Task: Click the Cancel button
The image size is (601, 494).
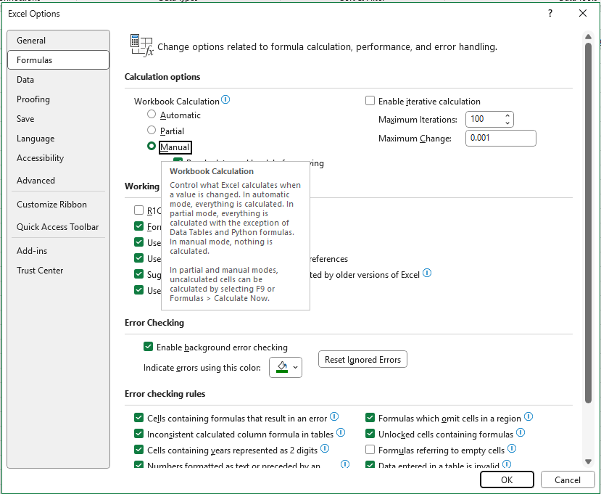Action: coord(567,479)
